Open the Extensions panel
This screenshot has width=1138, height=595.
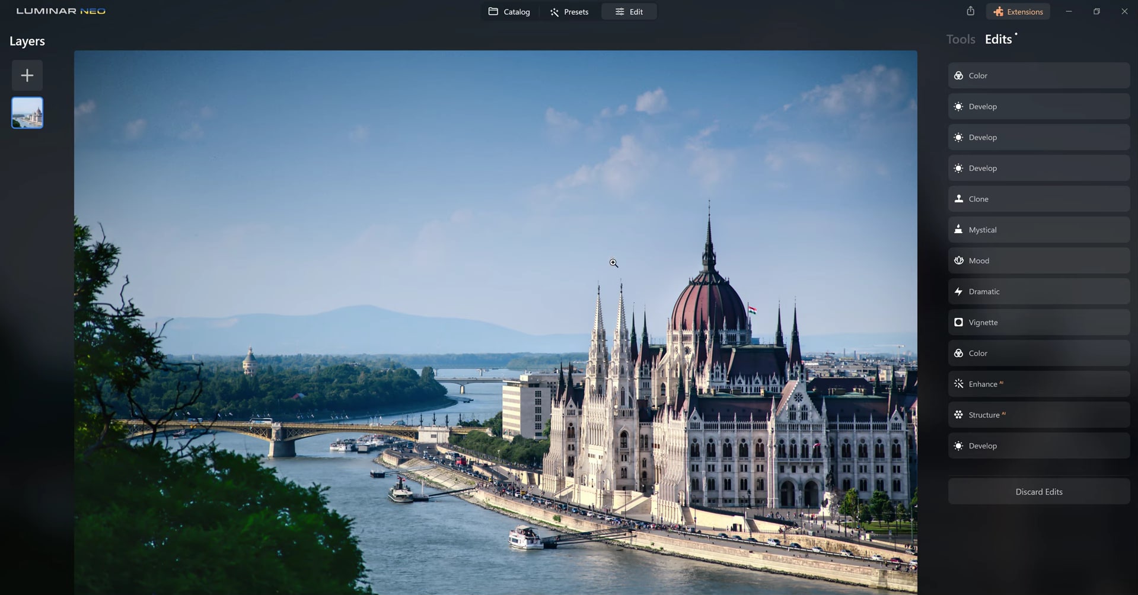1018,12
